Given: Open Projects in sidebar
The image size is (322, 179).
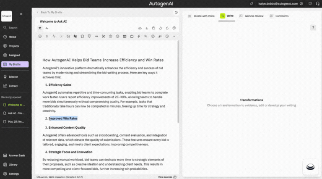Looking at the screenshot, I should (x=15, y=46).
